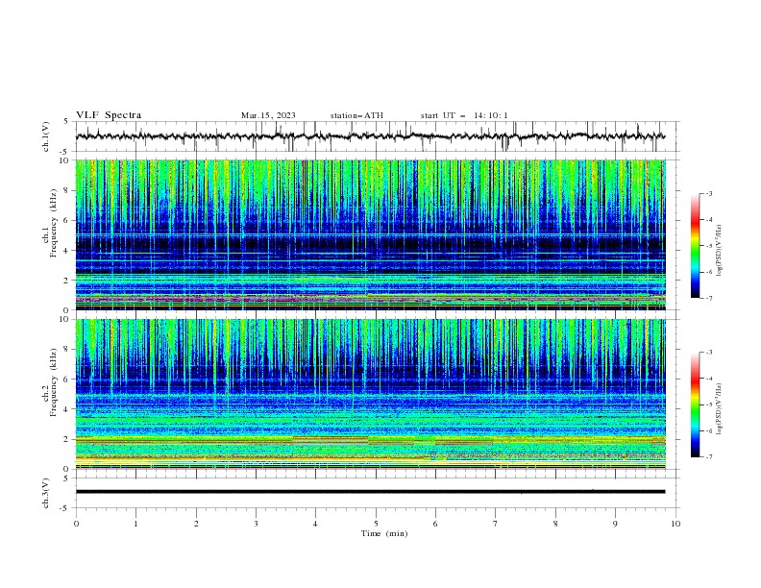The width and height of the screenshot is (761, 588).
Task: Click the time axis tick label "0"
Action: (76, 524)
